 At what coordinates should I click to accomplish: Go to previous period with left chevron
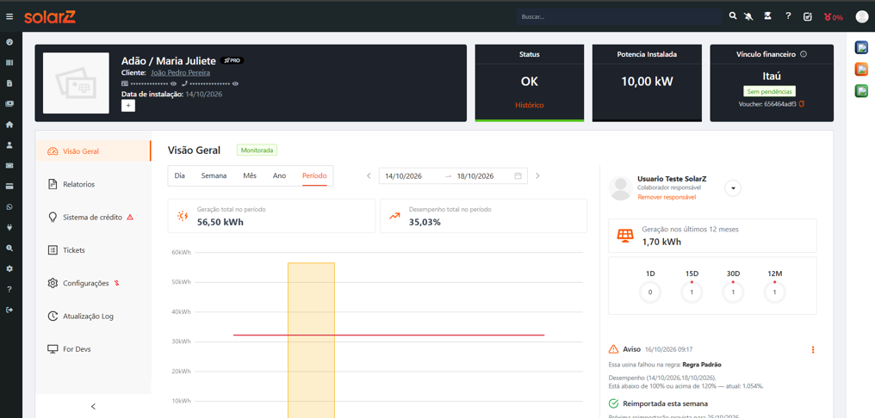pos(369,175)
